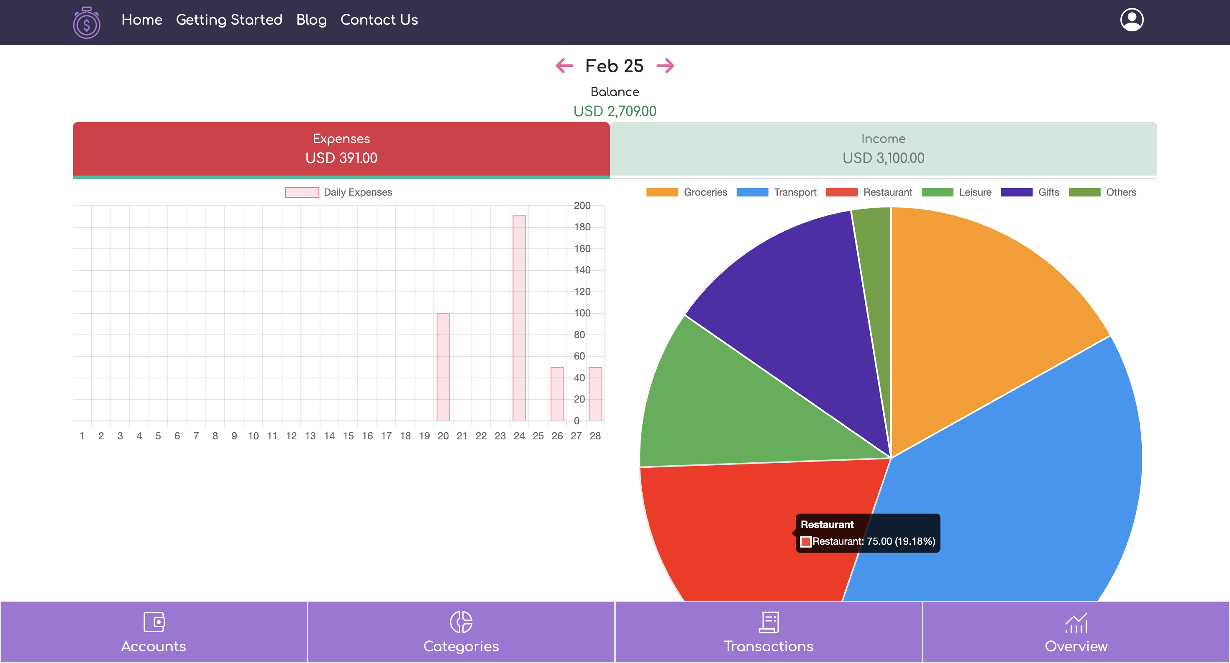Open the Categories pie icon
Screen dimensions: 1230x663
[461, 622]
